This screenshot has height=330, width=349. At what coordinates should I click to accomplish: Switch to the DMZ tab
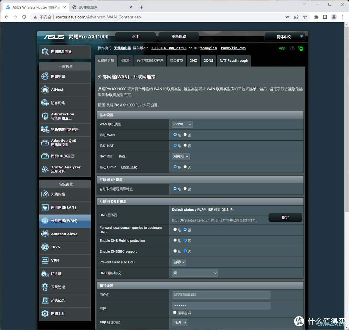click(x=193, y=60)
